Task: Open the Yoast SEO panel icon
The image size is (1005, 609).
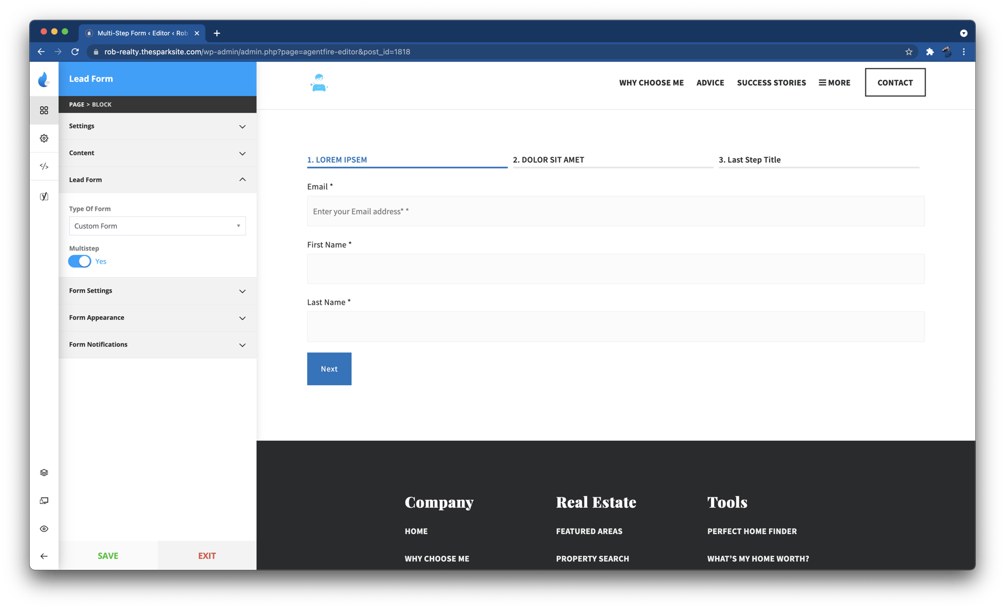Action: point(44,196)
